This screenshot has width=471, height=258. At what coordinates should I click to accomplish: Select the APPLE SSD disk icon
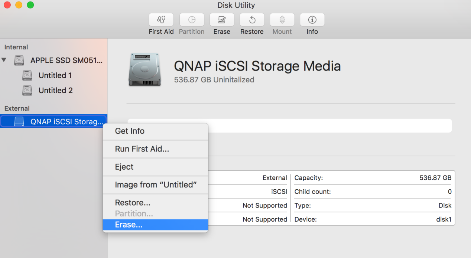coord(19,60)
